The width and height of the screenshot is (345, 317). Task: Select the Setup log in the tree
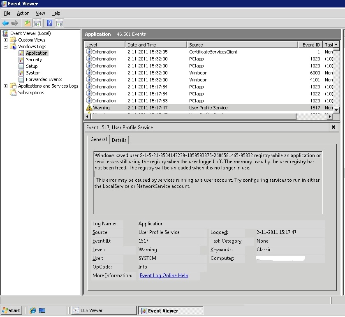click(x=32, y=66)
